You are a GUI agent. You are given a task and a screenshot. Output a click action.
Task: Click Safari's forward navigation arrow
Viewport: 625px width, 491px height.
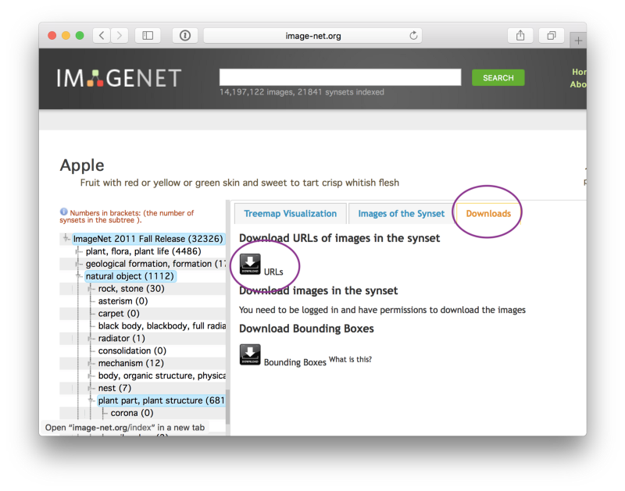120,35
